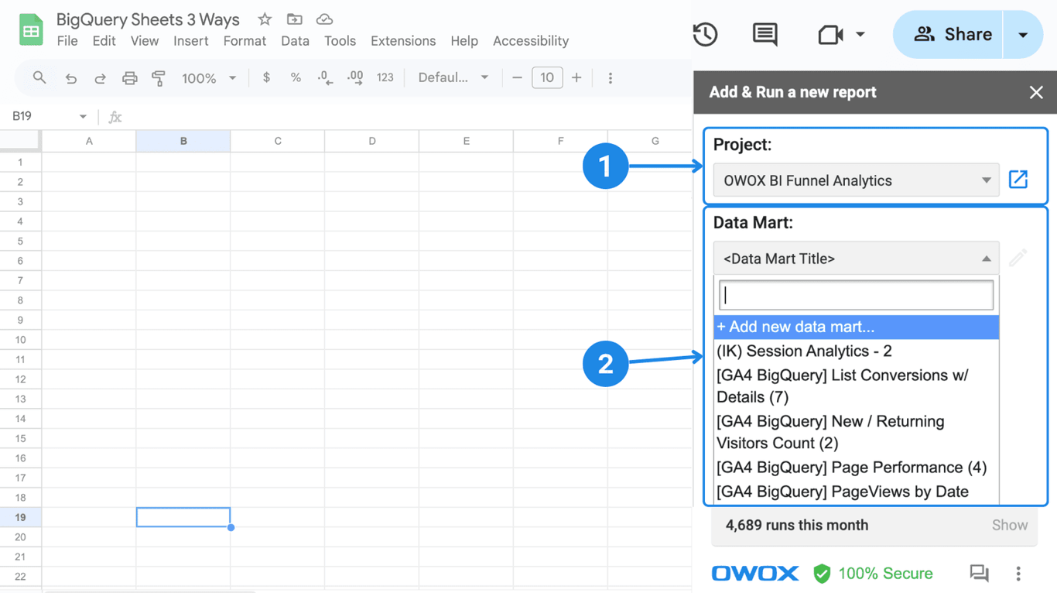Open the Google Sheets home icon
The image size is (1057, 593).
coord(31,30)
